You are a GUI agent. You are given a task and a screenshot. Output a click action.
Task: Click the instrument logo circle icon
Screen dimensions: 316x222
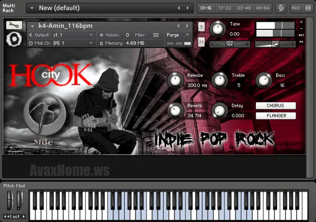(x=14, y=39)
